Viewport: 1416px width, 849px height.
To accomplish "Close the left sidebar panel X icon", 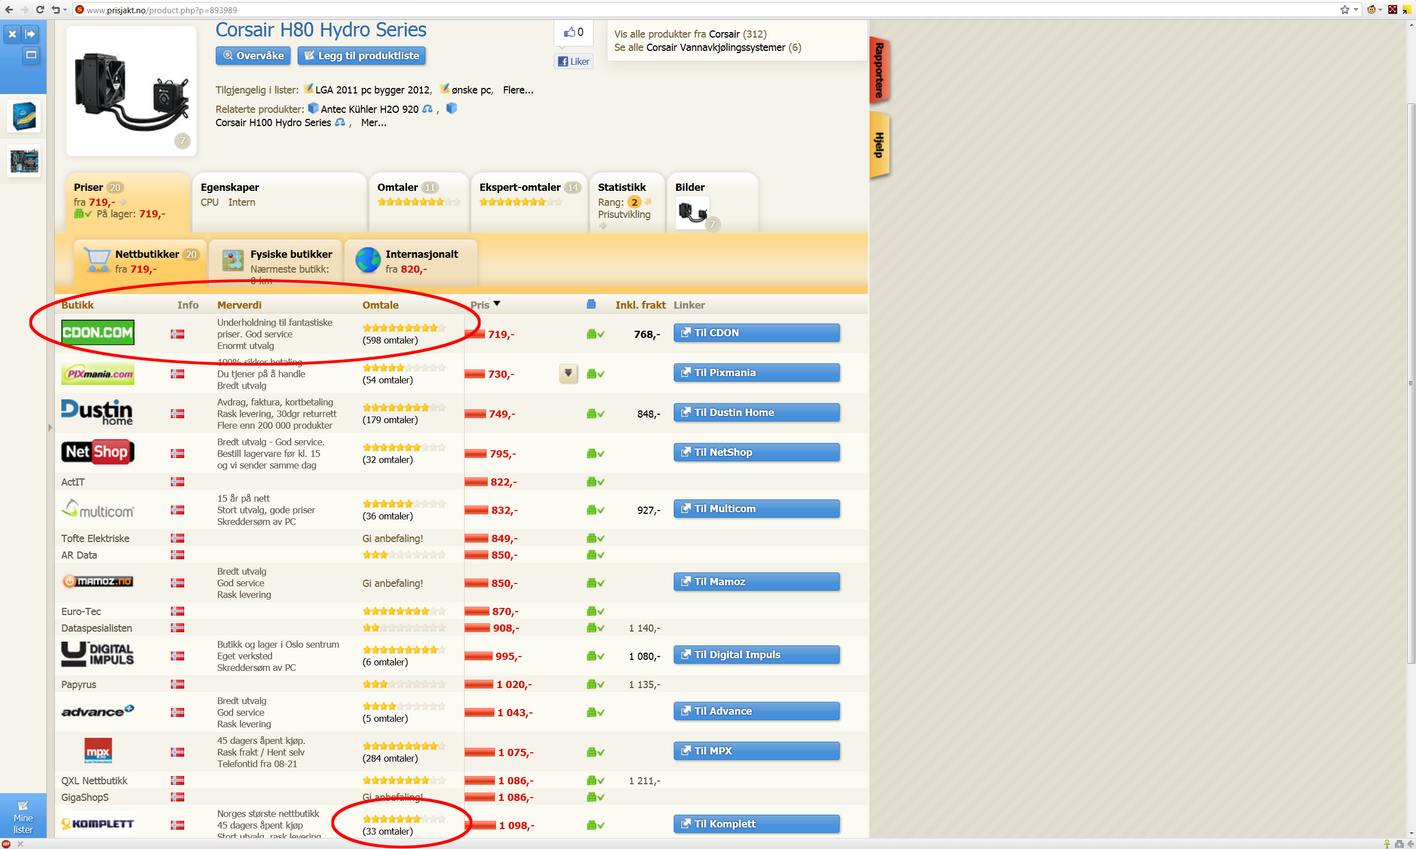I will [12, 34].
